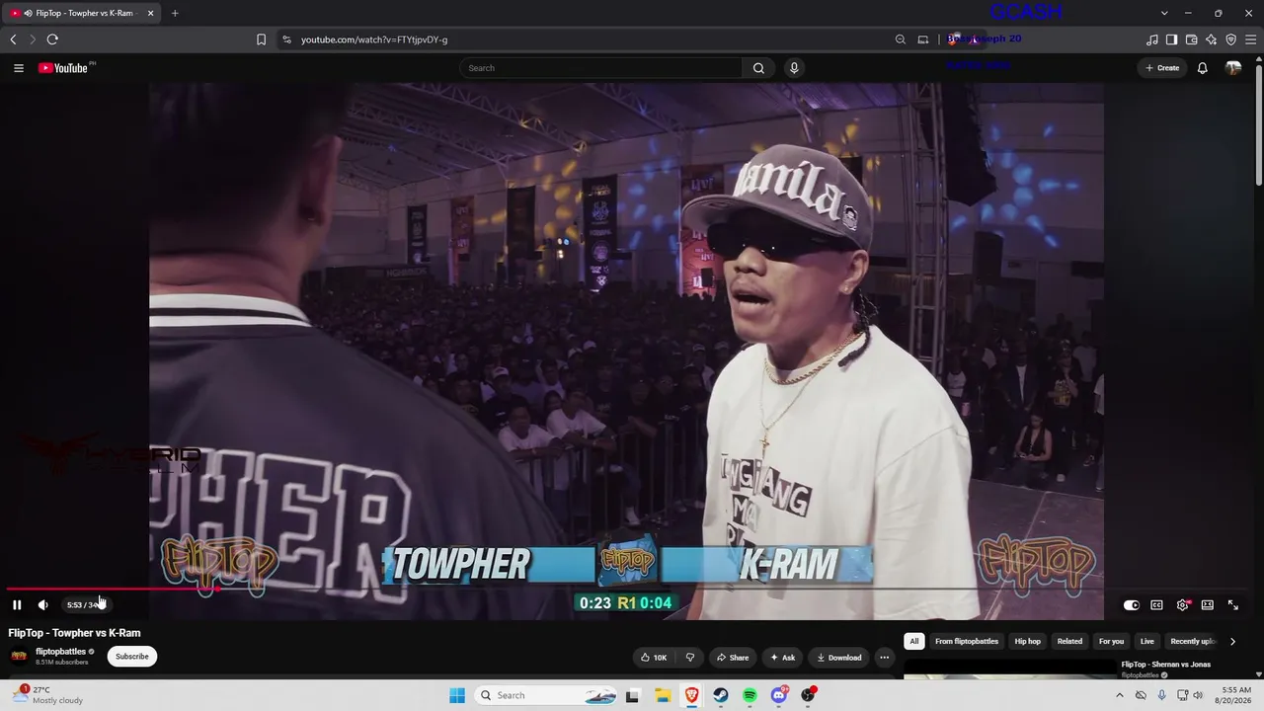Share the Towpher vs K-Ram video
1264x711 pixels.
click(733, 658)
